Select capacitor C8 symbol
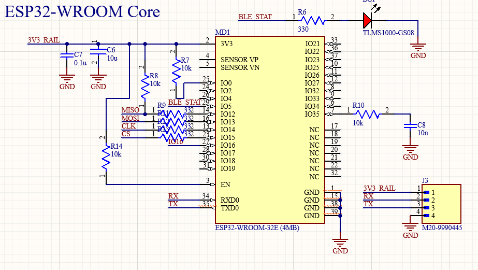This screenshot has height=270, width=478. point(410,125)
